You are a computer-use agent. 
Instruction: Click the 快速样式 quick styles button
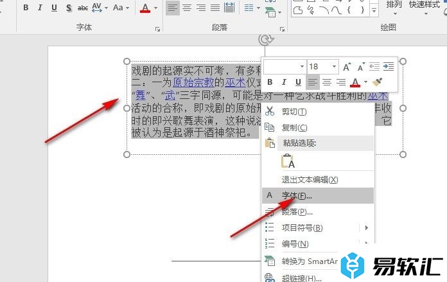425,5
